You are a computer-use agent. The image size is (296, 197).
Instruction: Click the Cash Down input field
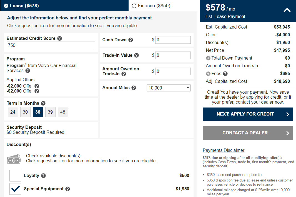pyautogui.click(x=173, y=40)
